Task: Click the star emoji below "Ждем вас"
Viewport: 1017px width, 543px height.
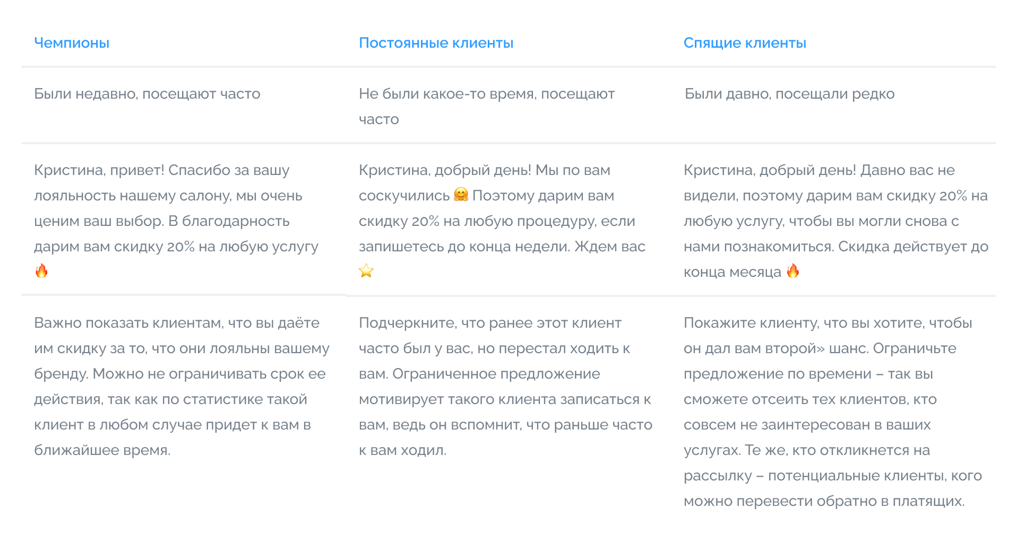Action: tap(366, 271)
